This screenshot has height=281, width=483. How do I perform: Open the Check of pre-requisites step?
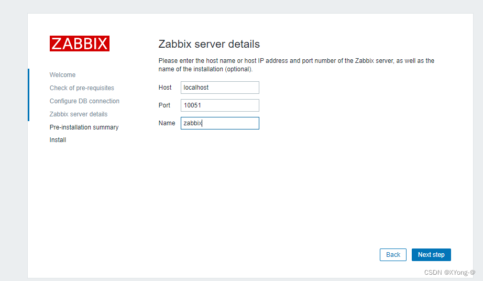coord(82,88)
